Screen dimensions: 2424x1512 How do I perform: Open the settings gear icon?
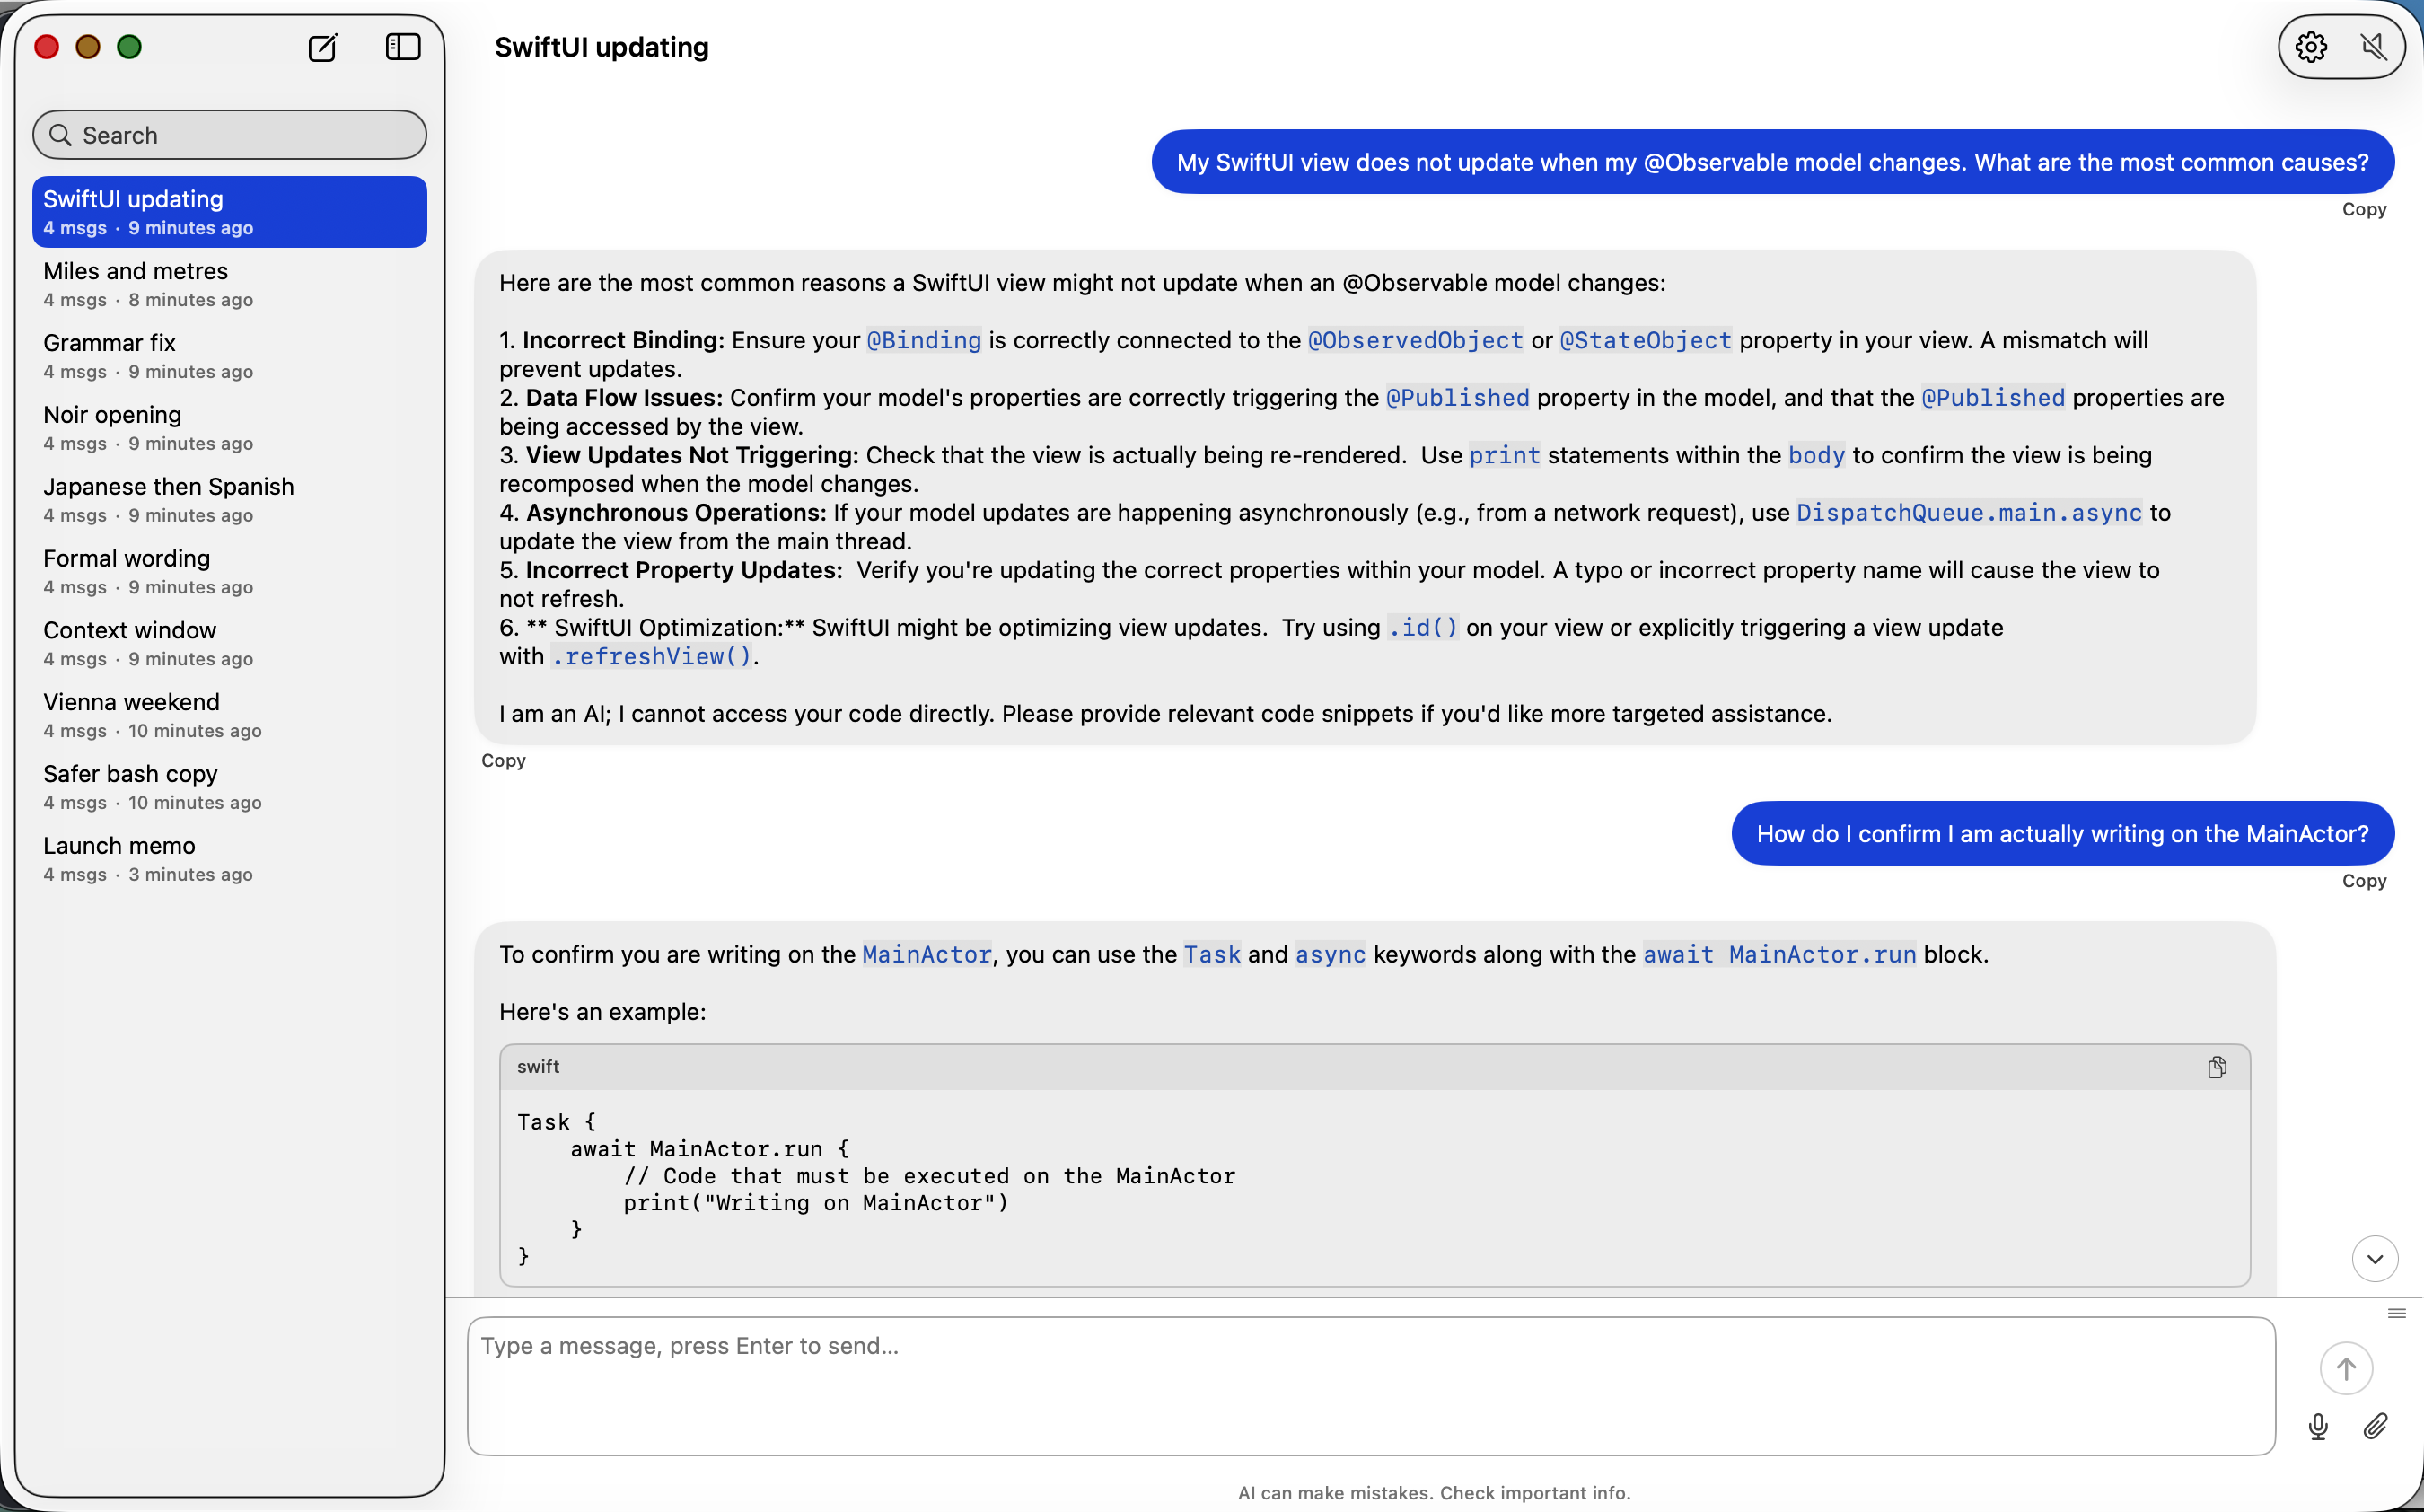point(2310,47)
